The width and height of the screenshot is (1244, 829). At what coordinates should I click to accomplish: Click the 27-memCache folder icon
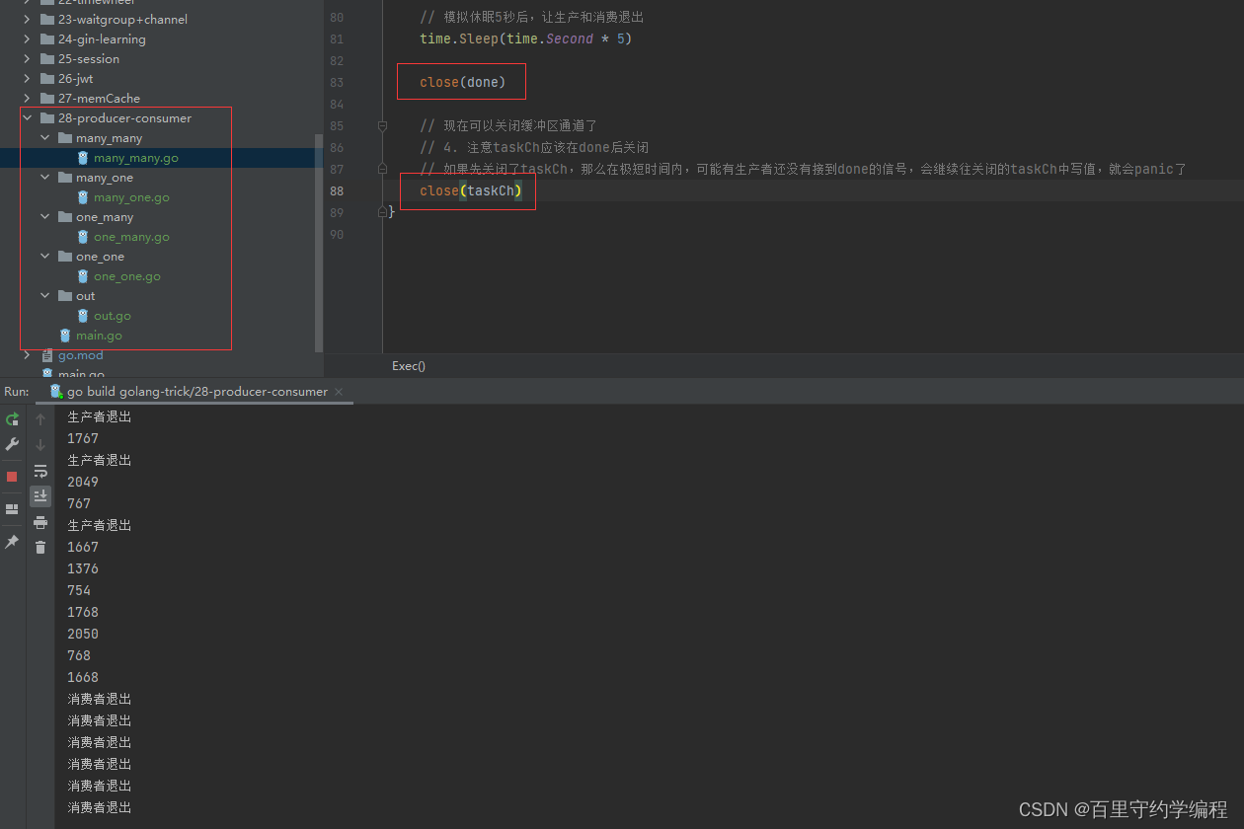coord(47,99)
